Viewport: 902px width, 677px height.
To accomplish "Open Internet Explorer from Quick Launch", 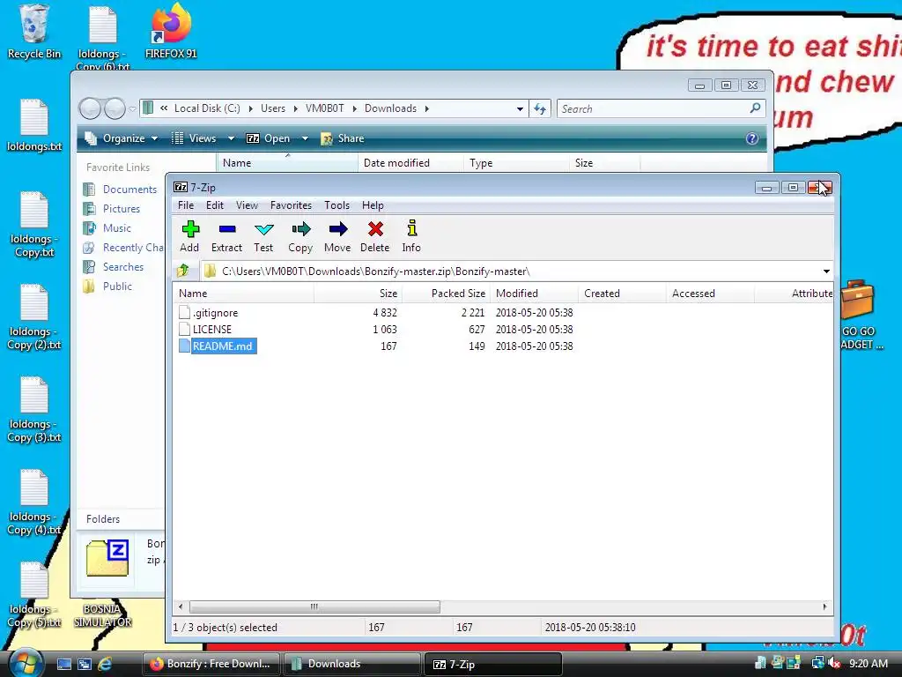I will [x=105, y=664].
